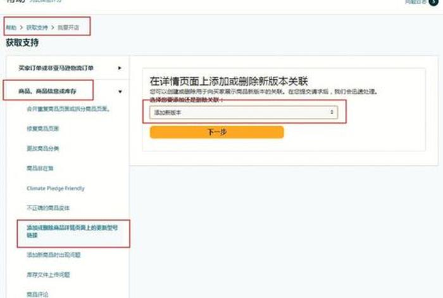Open Climate Pledge Friendly topic

tap(56, 188)
